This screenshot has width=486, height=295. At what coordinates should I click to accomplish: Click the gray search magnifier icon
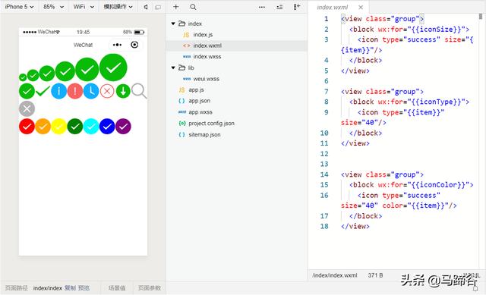pos(139,91)
